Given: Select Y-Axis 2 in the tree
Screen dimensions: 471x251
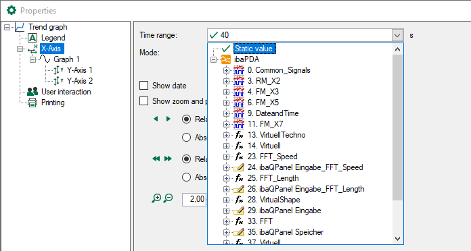Looking at the screenshot, I should 80,81.
